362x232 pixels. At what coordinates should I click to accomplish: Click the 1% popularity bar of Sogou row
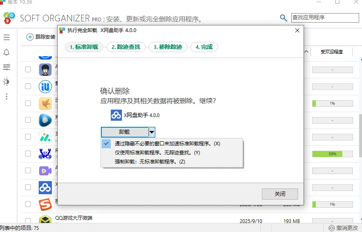click(x=332, y=204)
